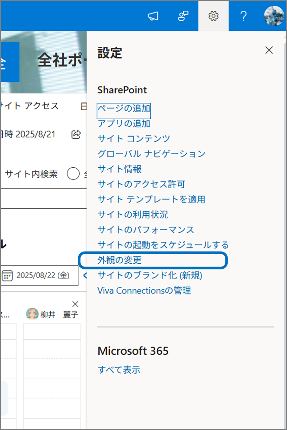This screenshot has height=430, width=287.
Task: Click the megaphone announcements icon
Action: click(153, 16)
